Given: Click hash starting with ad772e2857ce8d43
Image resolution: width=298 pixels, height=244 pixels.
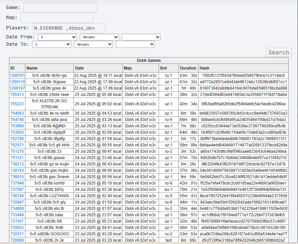Looking at the screenshot, I should (x=243, y=82).
